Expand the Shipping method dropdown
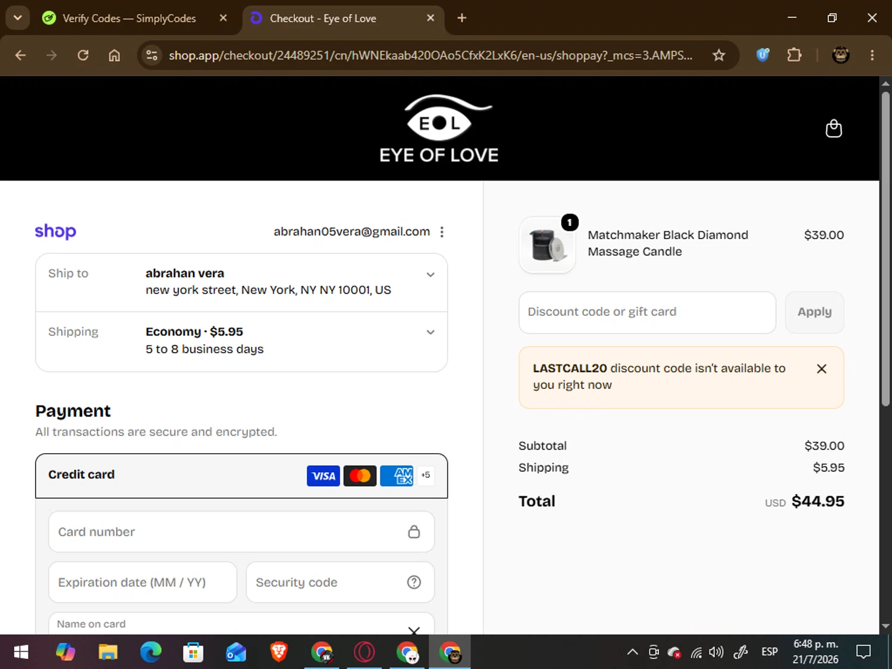Image resolution: width=892 pixels, height=669 pixels. pyautogui.click(x=431, y=332)
